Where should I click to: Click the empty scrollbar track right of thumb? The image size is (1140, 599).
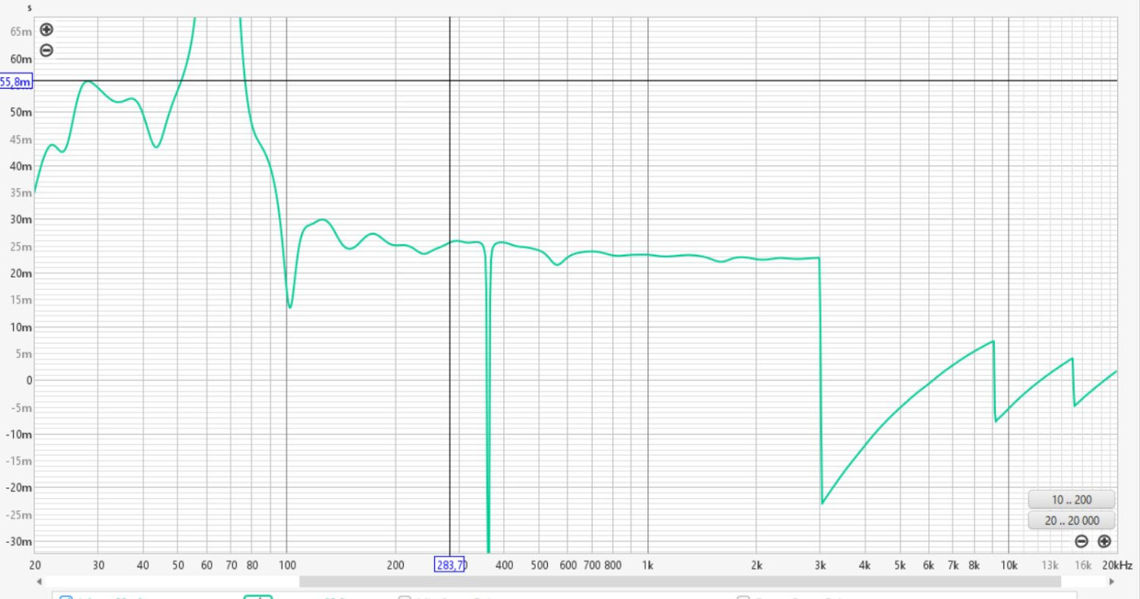[x=1083, y=582]
